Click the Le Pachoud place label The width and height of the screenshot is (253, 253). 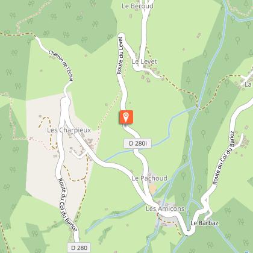click(x=149, y=178)
